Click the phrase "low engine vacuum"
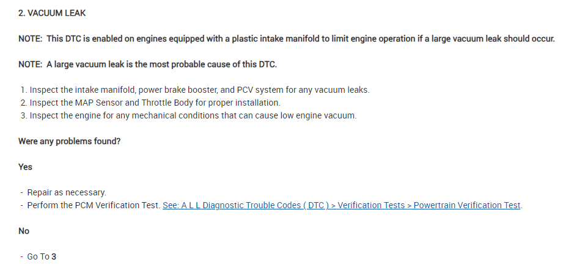This screenshot has width=563, height=265. (318, 115)
